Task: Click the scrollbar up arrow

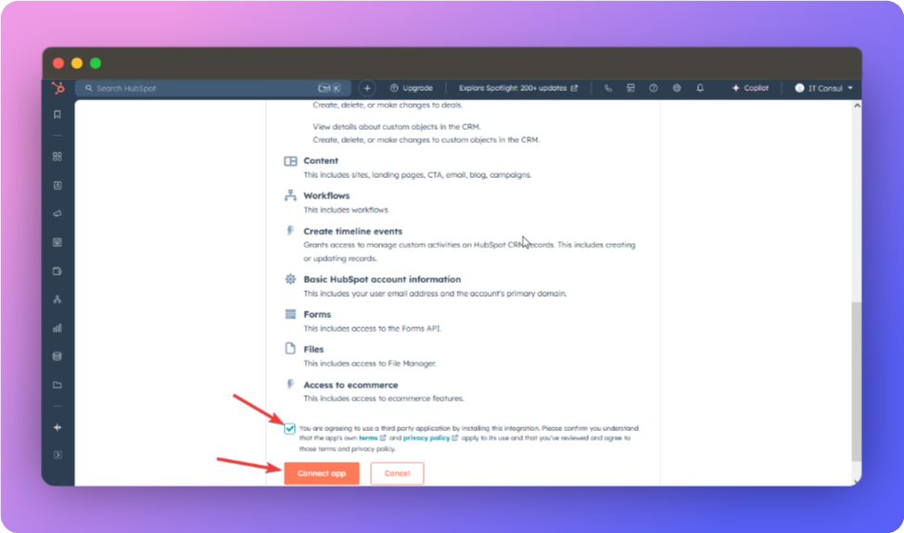Action: pyautogui.click(x=857, y=106)
